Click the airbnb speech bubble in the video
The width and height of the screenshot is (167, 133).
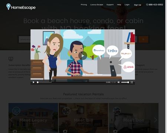[x=128, y=67]
